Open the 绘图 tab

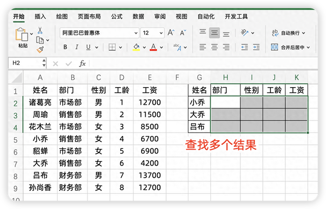(x=62, y=16)
